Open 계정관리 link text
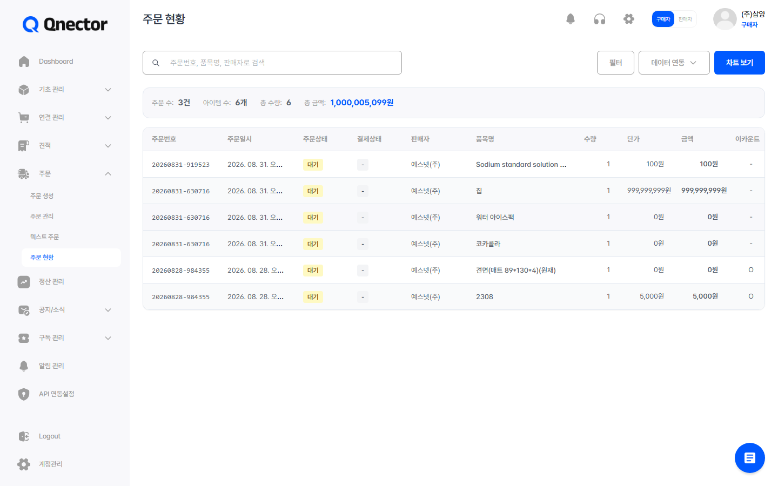 click(x=51, y=464)
